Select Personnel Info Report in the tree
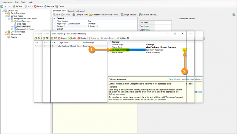The image size is (237, 134). click(x=25, y=29)
